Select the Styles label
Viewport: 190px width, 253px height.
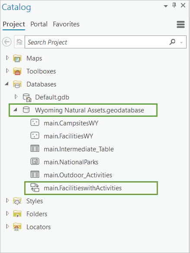(35, 201)
